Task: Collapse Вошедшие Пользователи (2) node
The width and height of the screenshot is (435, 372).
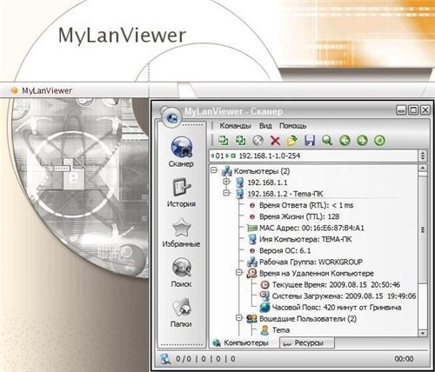Action: click(239, 318)
